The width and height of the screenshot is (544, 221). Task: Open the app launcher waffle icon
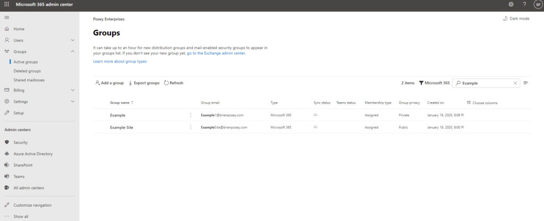point(6,4)
